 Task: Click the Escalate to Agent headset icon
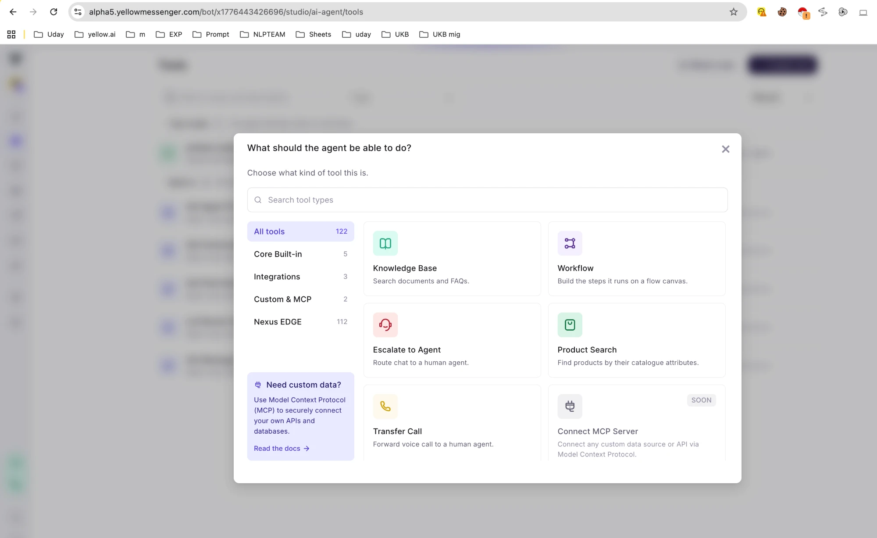point(385,325)
